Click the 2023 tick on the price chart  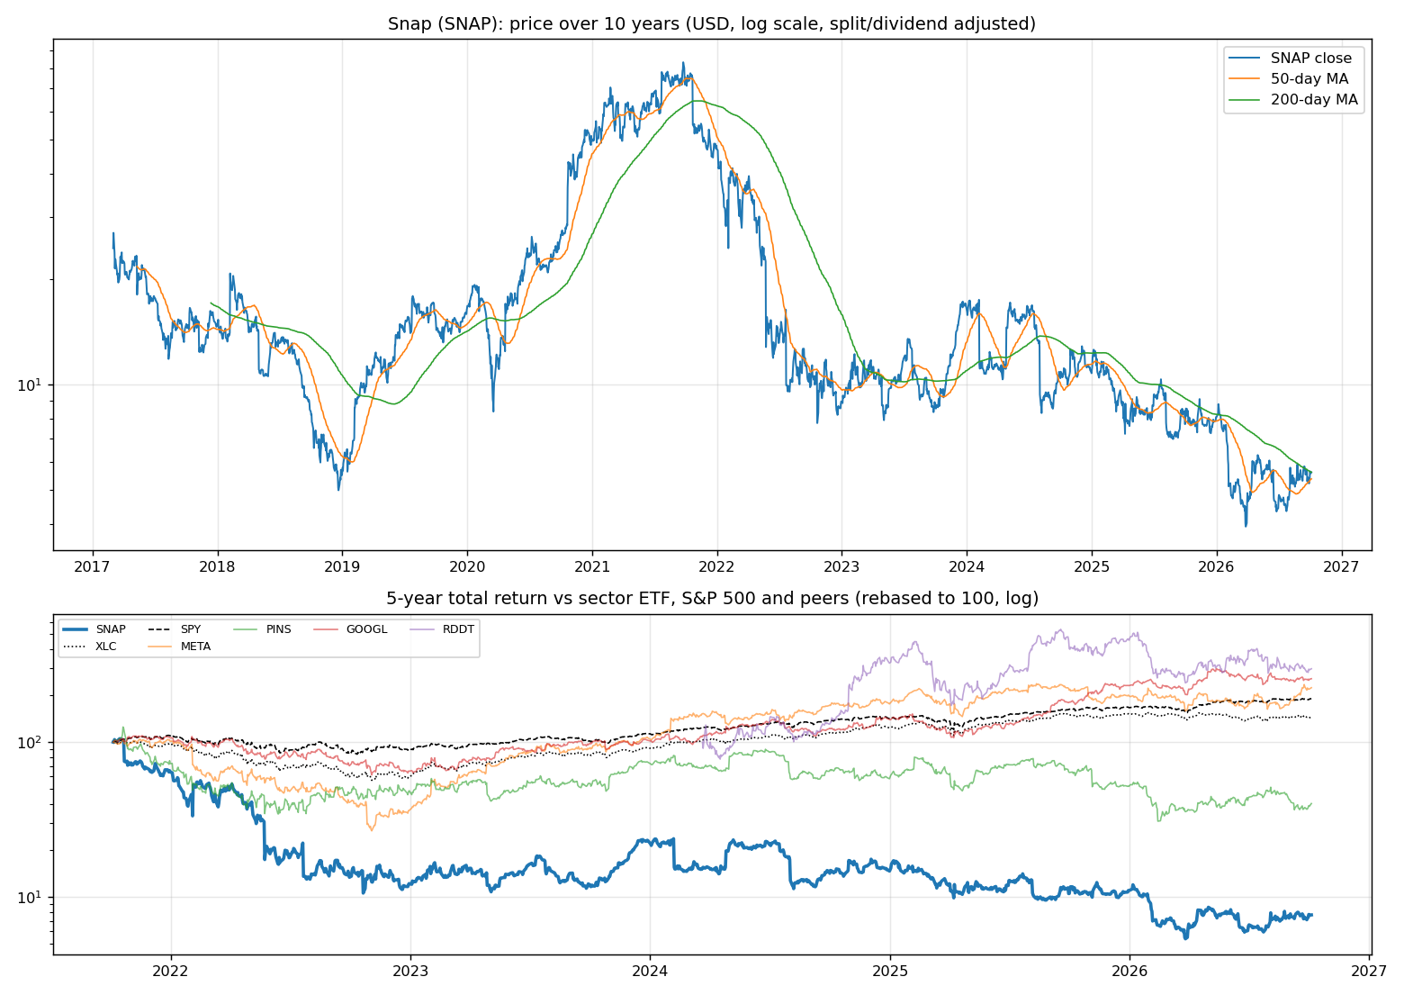(841, 566)
